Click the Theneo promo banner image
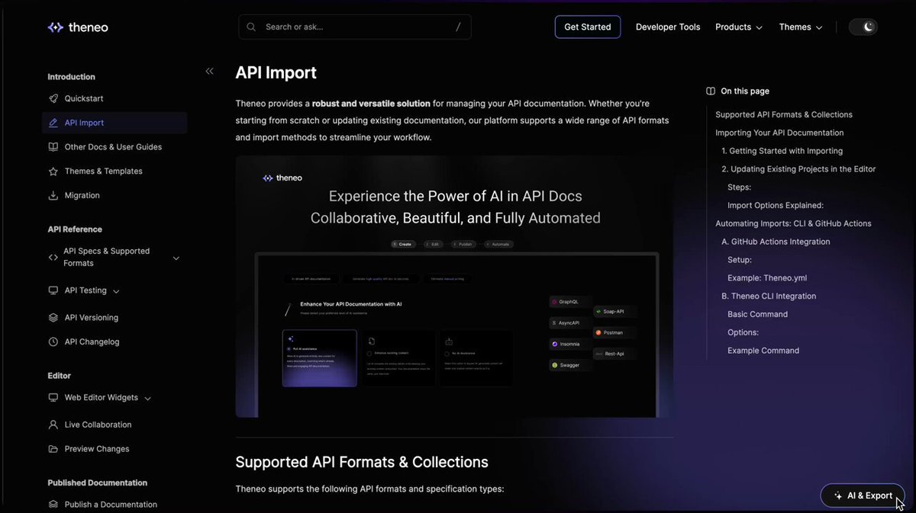This screenshot has height=513, width=916. pyautogui.click(x=454, y=287)
